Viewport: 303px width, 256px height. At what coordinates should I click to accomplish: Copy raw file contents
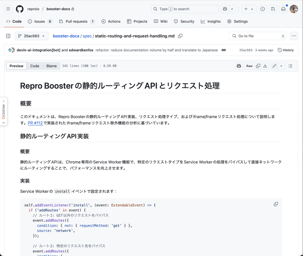tap(258, 66)
